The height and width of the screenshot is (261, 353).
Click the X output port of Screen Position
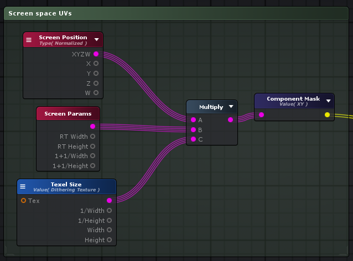[x=96, y=64]
